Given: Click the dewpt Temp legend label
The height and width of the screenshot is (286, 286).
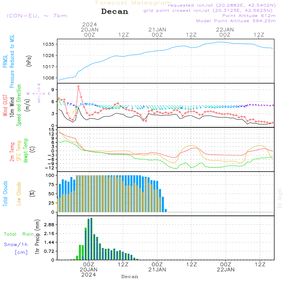Looking at the screenshot, I should pos(26,151).
